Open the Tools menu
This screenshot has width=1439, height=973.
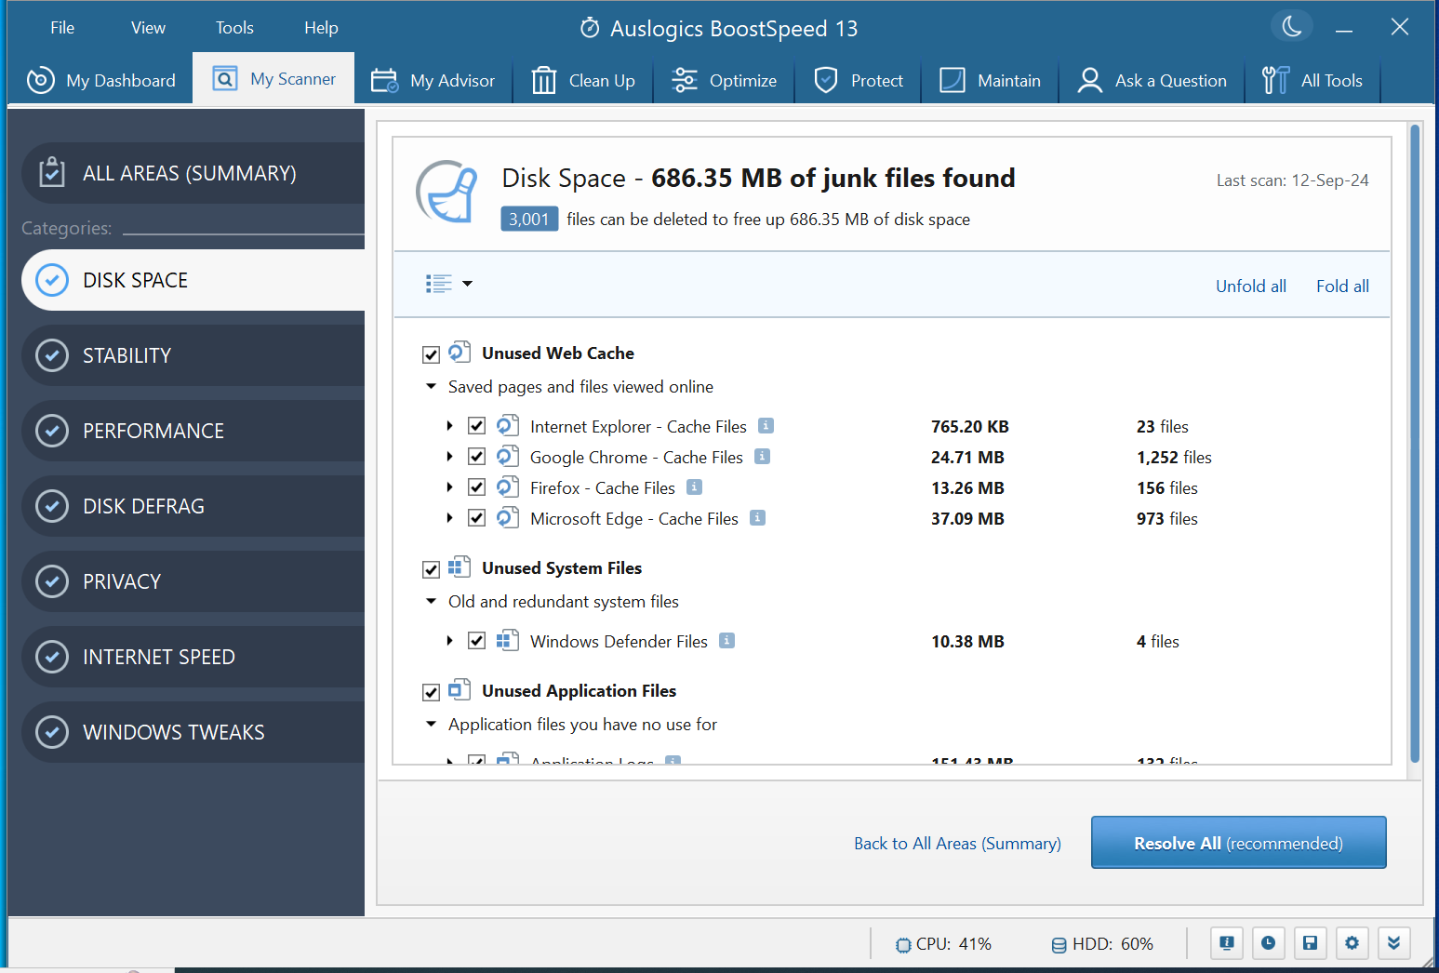pos(234,28)
